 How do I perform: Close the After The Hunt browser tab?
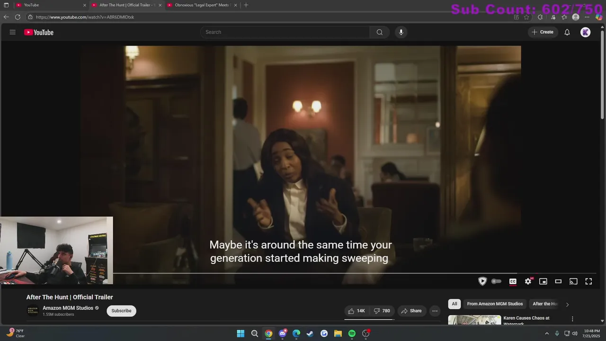coord(160,5)
